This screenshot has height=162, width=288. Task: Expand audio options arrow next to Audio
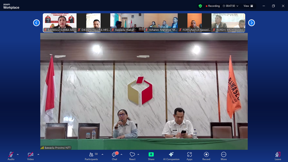[x=18, y=155]
